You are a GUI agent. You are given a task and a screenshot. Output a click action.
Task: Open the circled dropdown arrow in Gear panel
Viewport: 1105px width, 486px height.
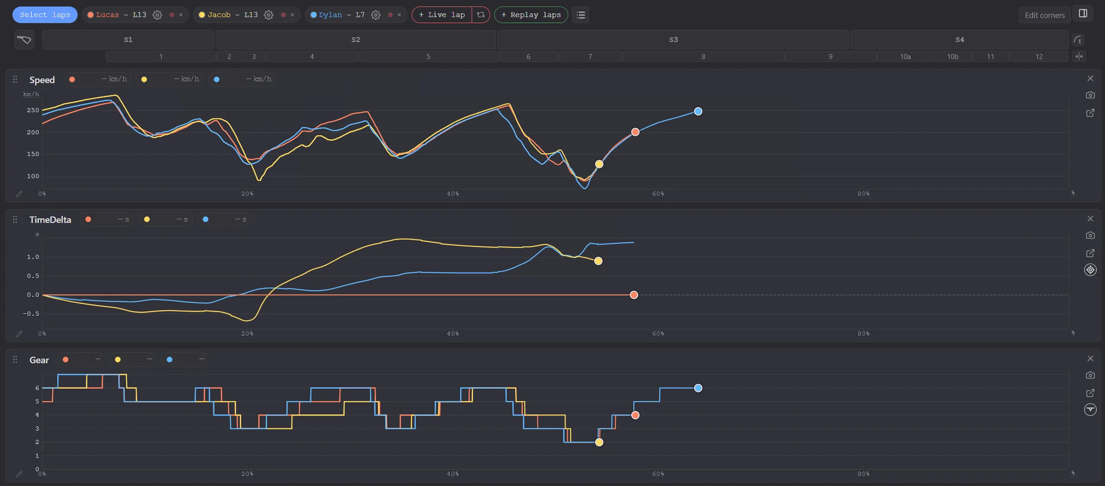click(1090, 410)
